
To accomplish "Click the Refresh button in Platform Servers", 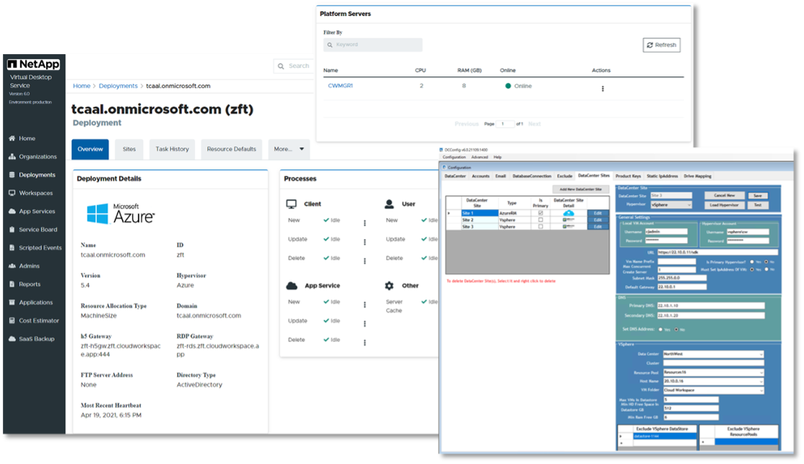I will (661, 45).
